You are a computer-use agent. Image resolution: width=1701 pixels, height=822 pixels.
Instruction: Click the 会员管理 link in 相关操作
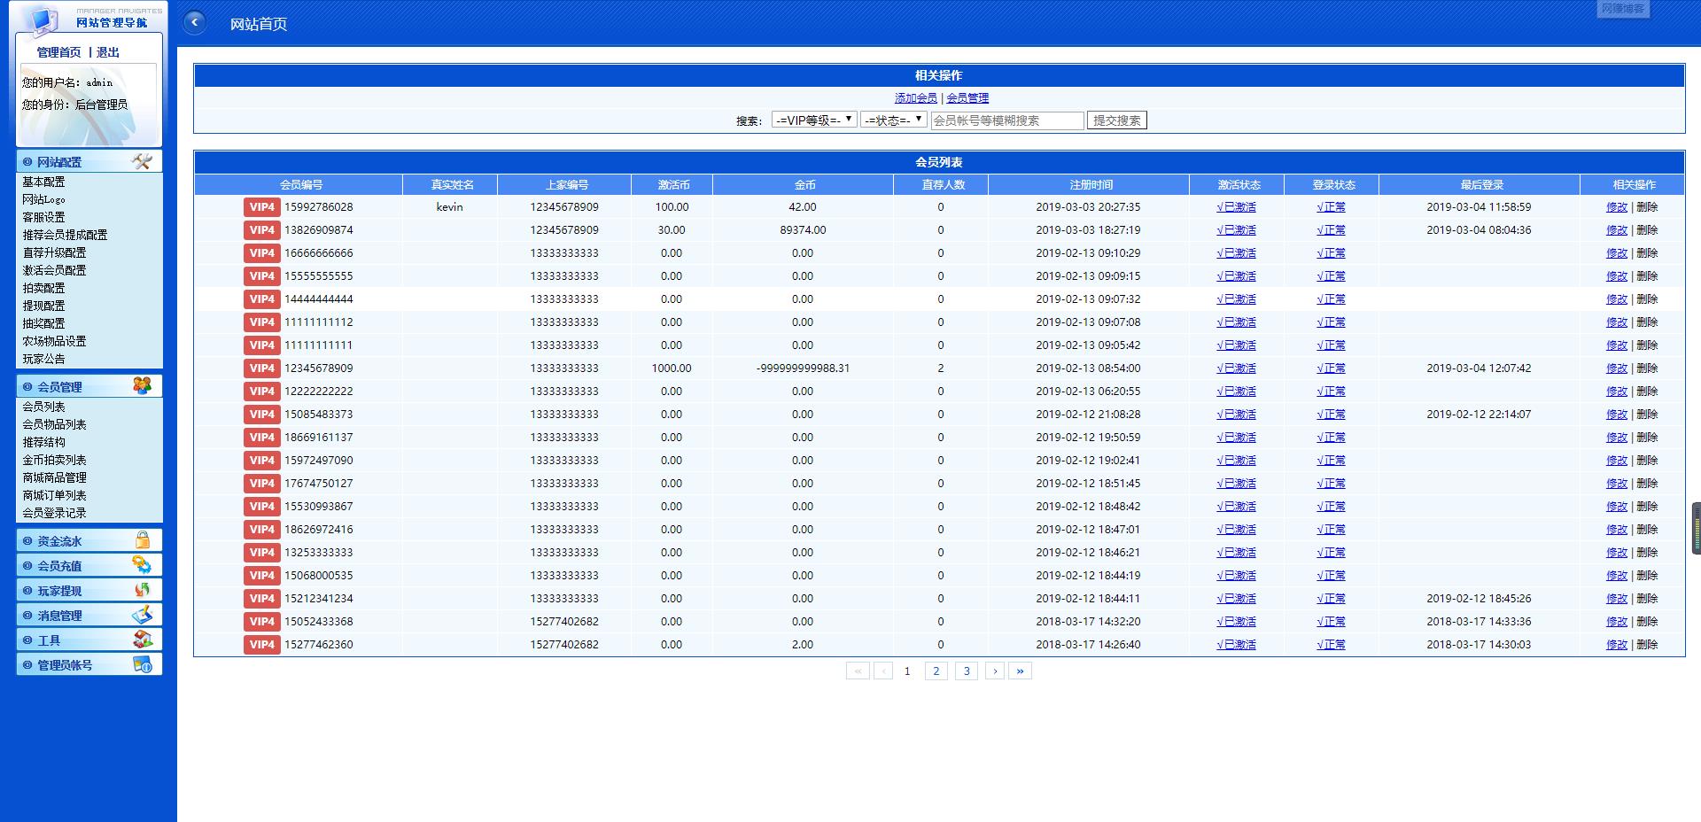(x=967, y=98)
